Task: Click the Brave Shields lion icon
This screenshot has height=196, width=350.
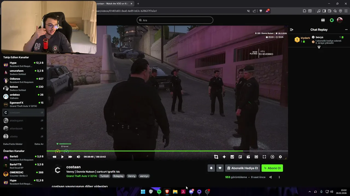Action: tap(261, 11)
